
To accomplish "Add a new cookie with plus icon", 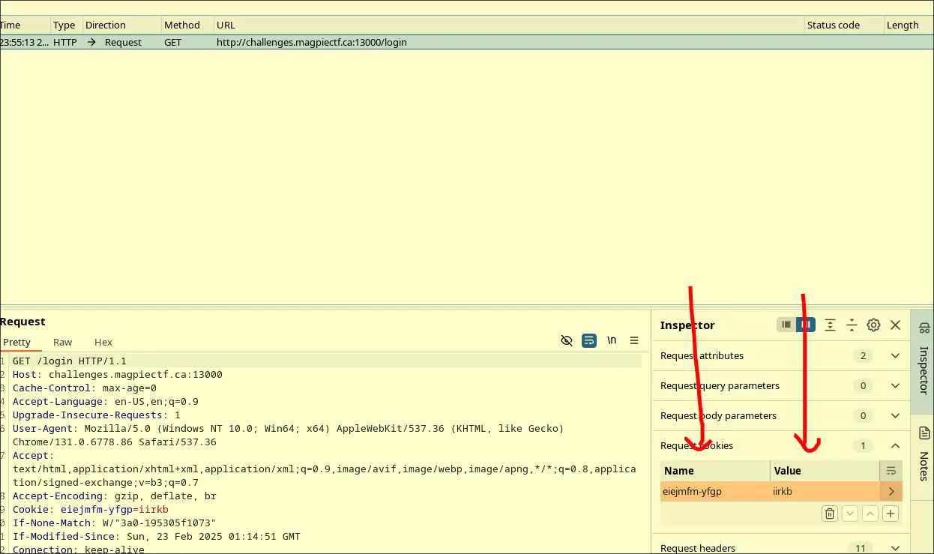I will pyautogui.click(x=890, y=514).
